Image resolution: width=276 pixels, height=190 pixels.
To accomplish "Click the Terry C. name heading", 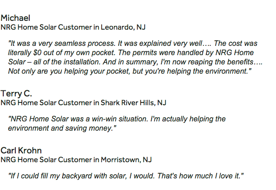I will pyautogui.click(x=16, y=94).
